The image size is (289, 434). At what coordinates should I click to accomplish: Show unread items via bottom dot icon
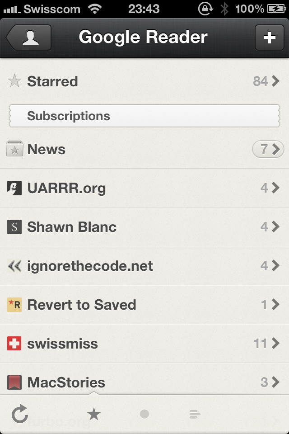coord(144,414)
